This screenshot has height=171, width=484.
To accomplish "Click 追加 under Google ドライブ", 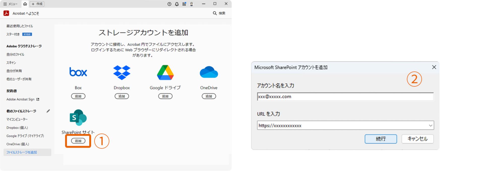I will point(165,96).
